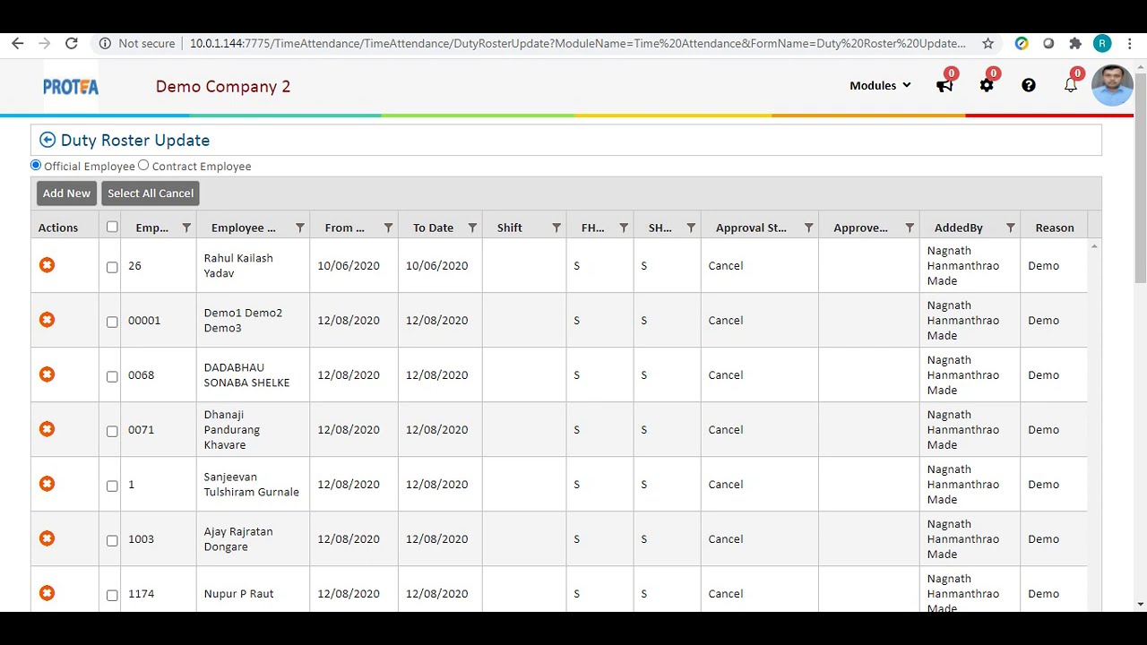Expand the Modules menu

pyautogui.click(x=880, y=85)
